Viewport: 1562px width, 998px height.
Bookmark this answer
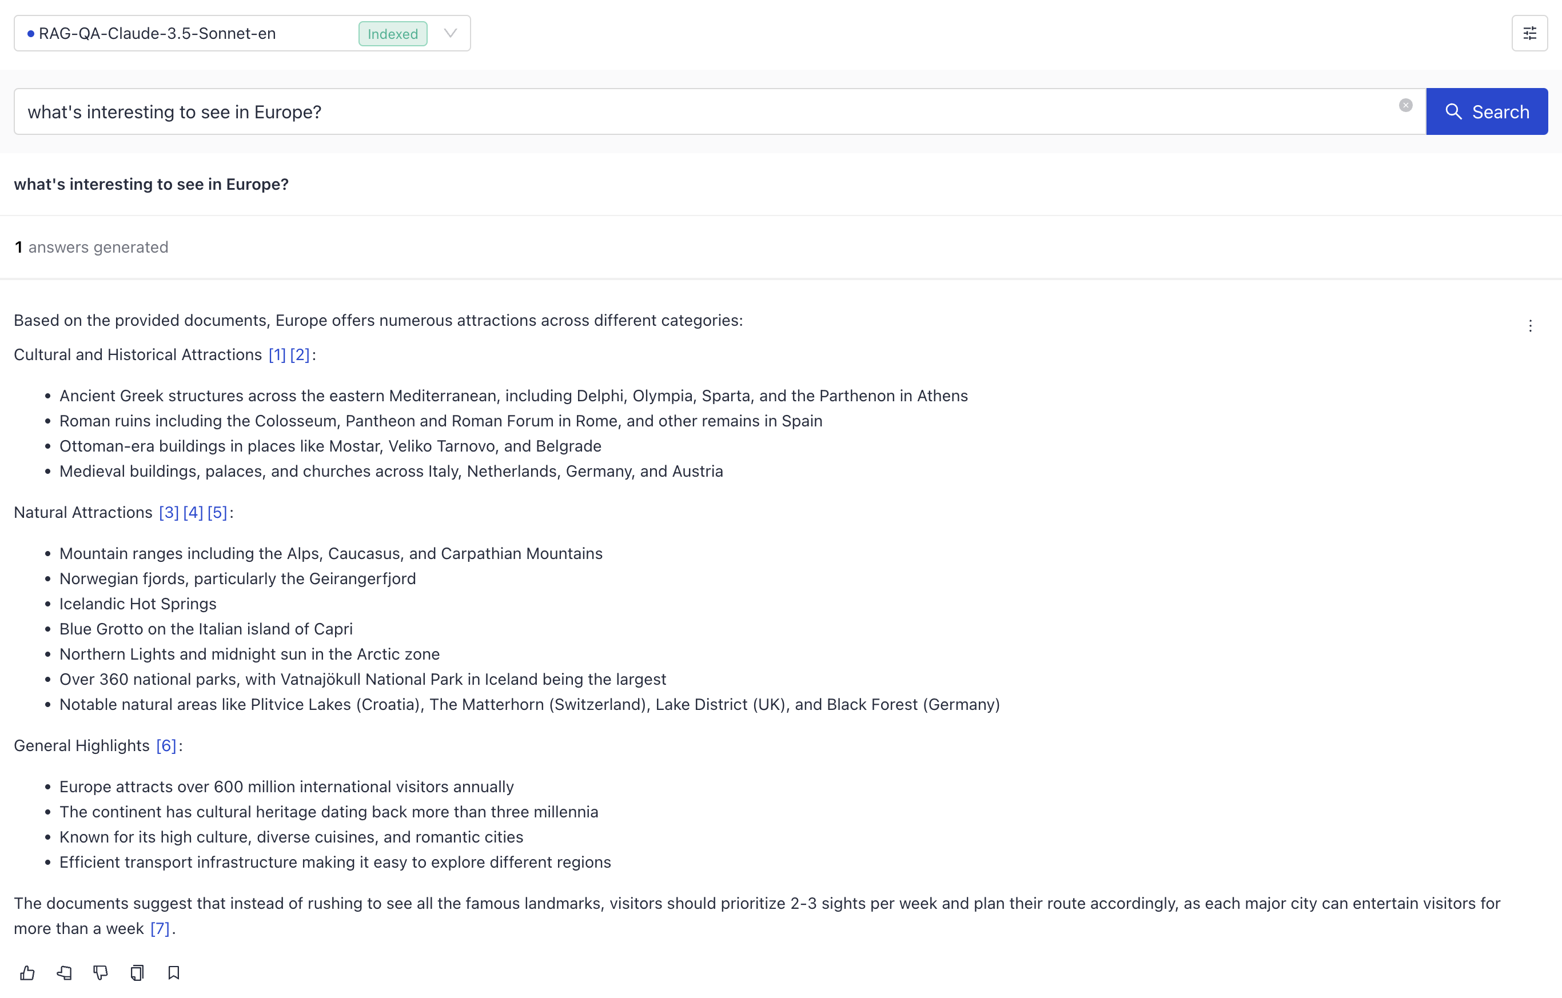(x=173, y=973)
